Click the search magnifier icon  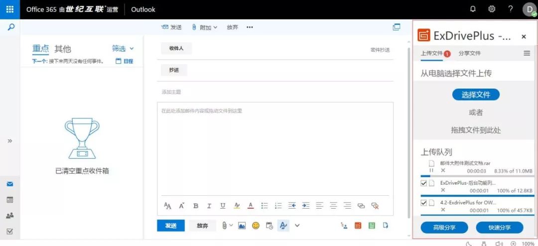coord(10,27)
